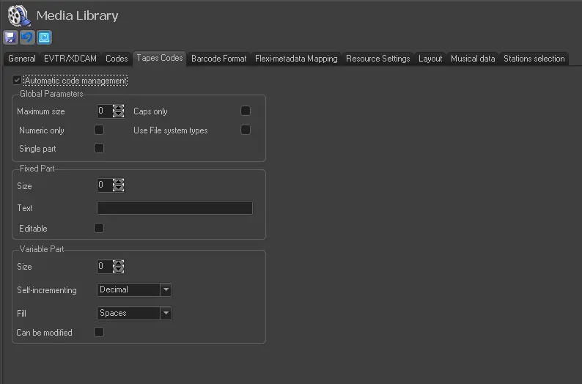
Task: Click the Media Library film reel icon
Action: [x=18, y=15]
